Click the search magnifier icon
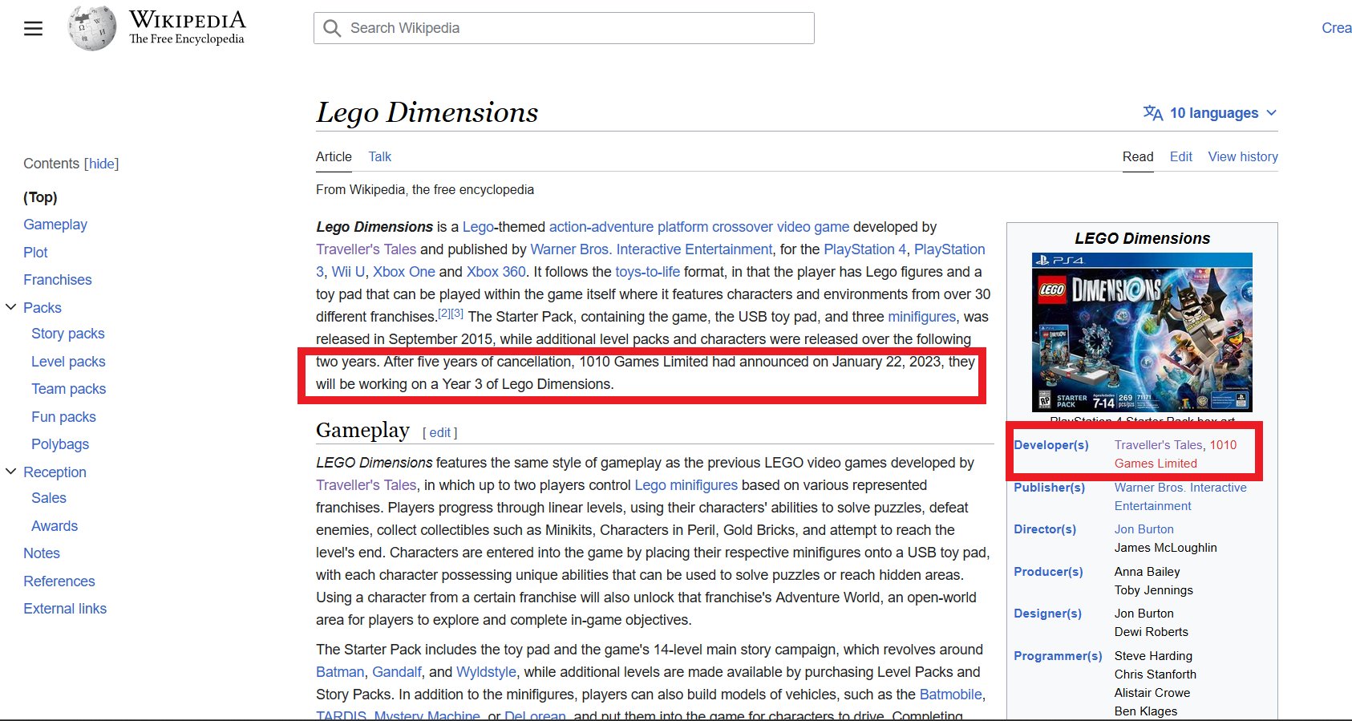This screenshot has width=1352, height=721. 332,28
